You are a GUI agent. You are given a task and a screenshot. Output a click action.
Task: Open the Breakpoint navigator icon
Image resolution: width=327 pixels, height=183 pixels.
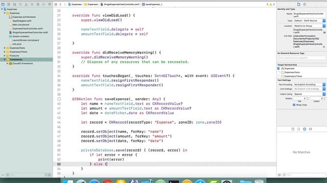pyautogui.click(x=43, y=4)
